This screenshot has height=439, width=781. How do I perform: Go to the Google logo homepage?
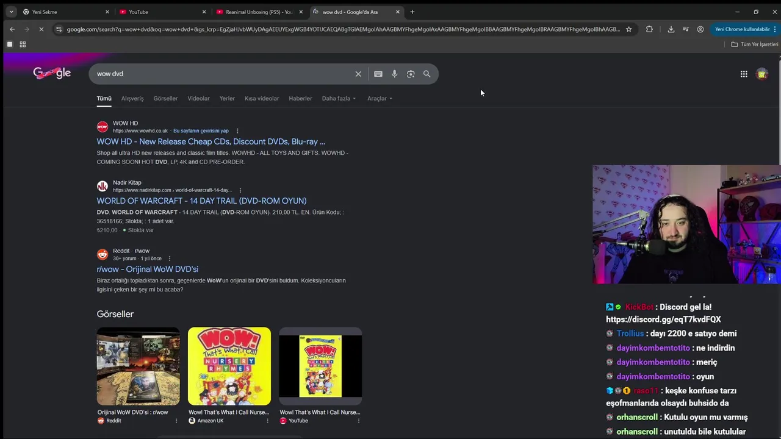pyautogui.click(x=52, y=73)
